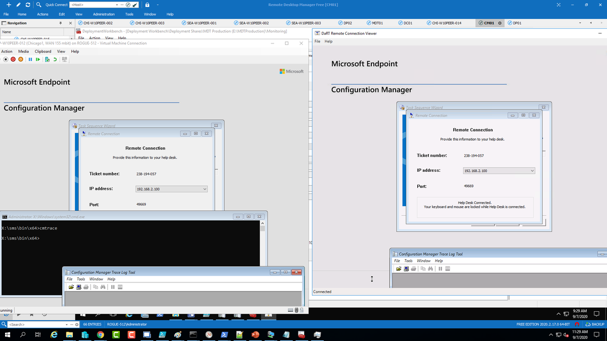Click the VM Turn Off stop icon

pos(6,60)
